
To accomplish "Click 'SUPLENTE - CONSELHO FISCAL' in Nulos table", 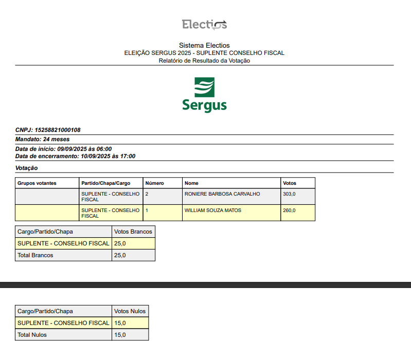I will point(63,323).
